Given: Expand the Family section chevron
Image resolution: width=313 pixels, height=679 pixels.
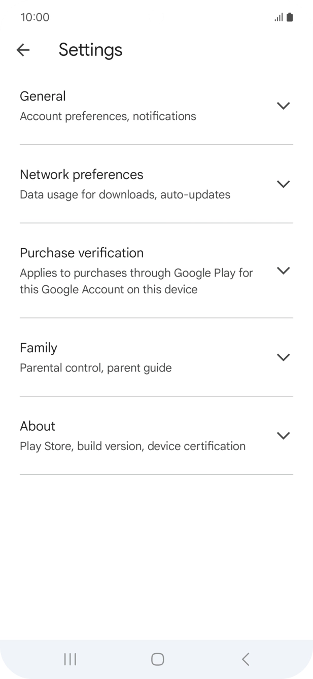Looking at the screenshot, I should (x=283, y=357).
